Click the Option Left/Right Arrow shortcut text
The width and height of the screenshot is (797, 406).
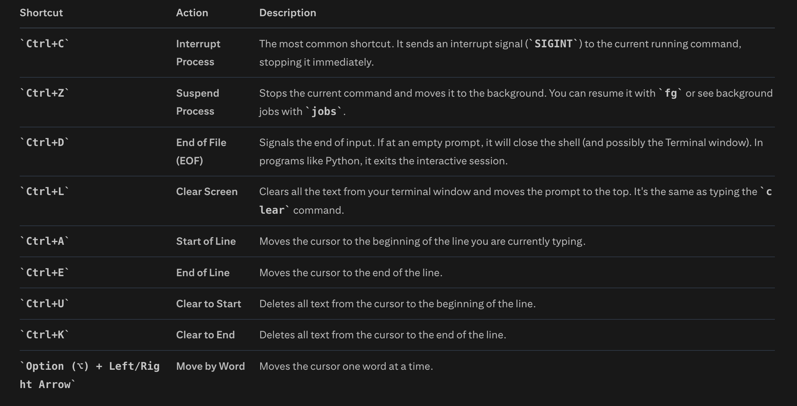tap(90, 375)
